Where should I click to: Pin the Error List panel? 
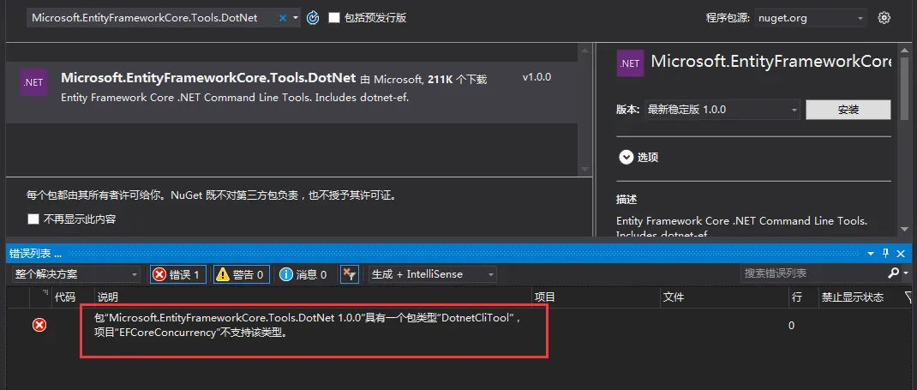click(885, 253)
